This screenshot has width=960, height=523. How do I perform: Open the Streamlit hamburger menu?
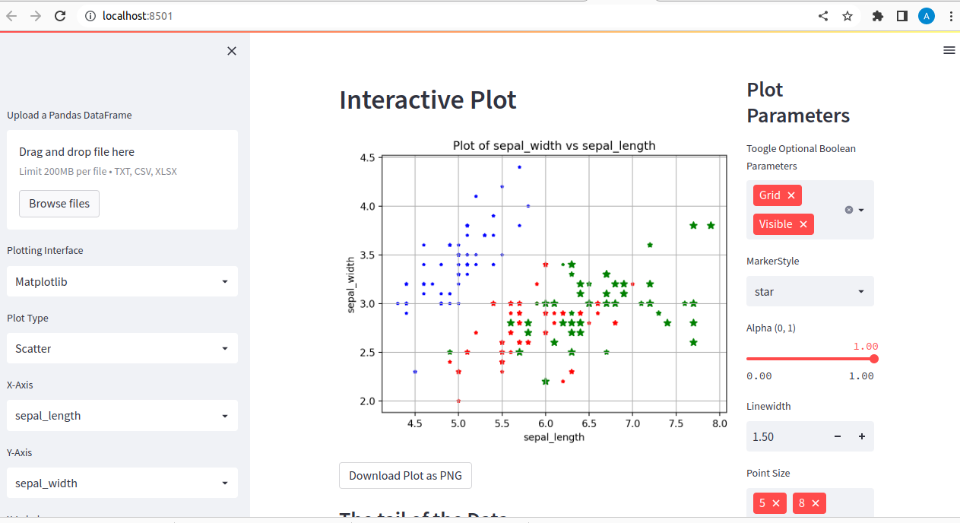(949, 50)
